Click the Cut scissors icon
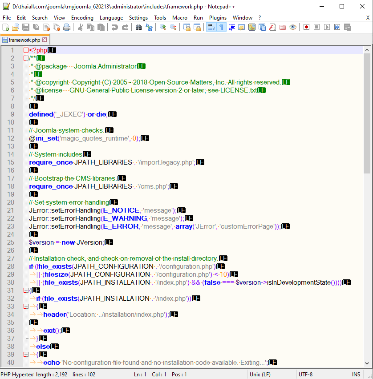This screenshot has width=373, height=379. pos(81,27)
